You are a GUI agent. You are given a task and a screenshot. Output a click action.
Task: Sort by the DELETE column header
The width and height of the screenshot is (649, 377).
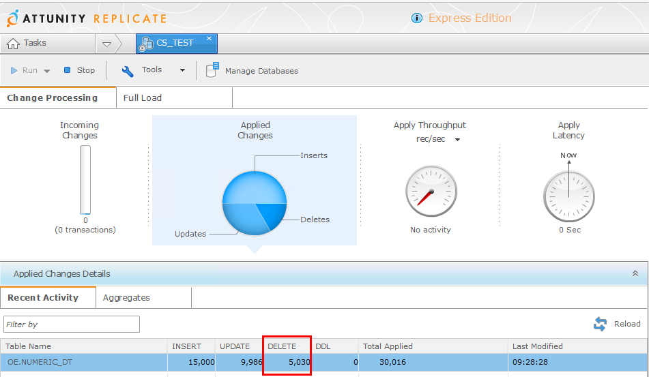[x=287, y=346]
